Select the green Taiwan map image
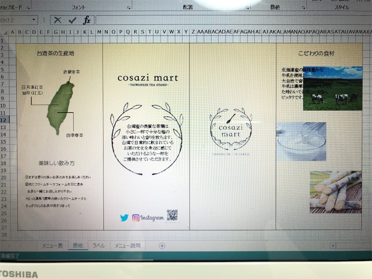This screenshot has width=372, height=279. (x=61, y=108)
